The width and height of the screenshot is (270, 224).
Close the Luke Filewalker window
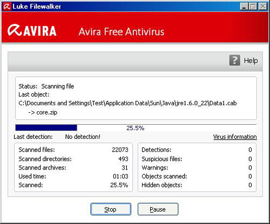(262, 6)
